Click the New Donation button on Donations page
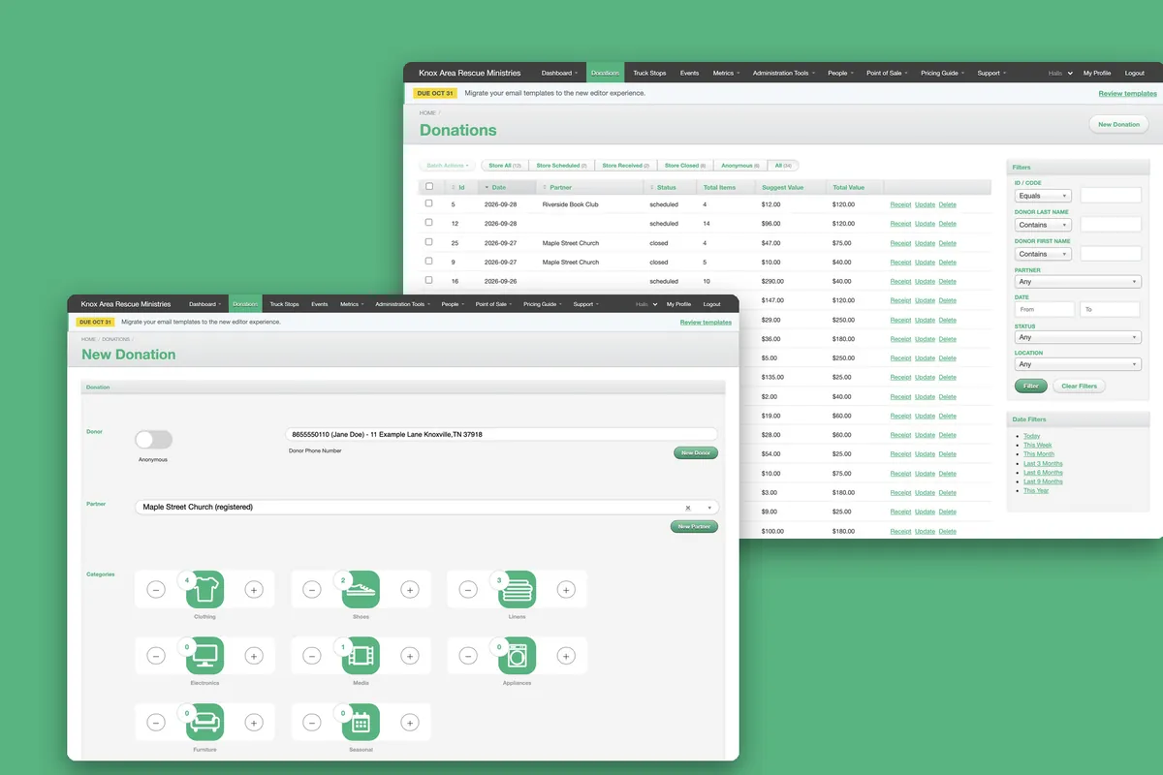 click(x=1118, y=124)
